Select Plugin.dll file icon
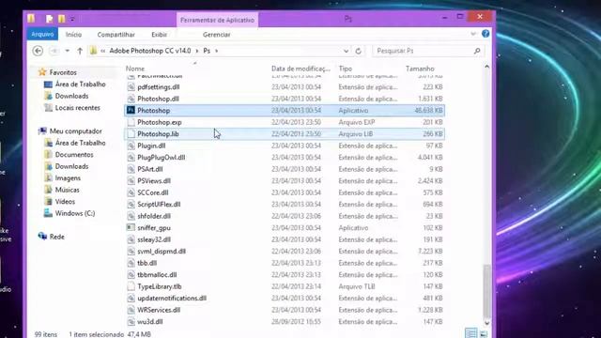The width and height of the screenshot is (601, 338). pos(131,146)
